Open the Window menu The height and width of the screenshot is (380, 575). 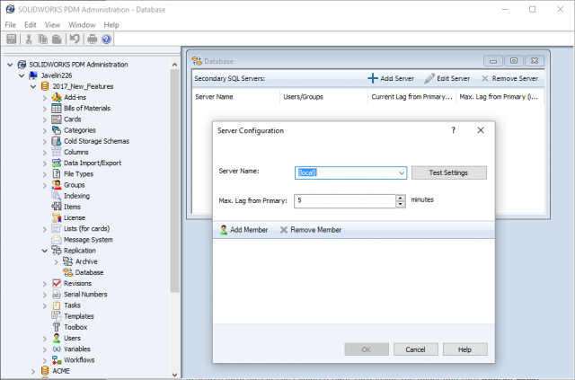point(82,25)
